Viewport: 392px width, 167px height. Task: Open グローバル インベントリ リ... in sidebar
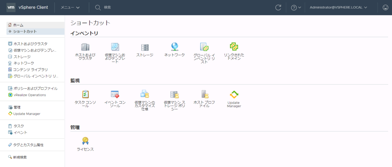[32, 76]
